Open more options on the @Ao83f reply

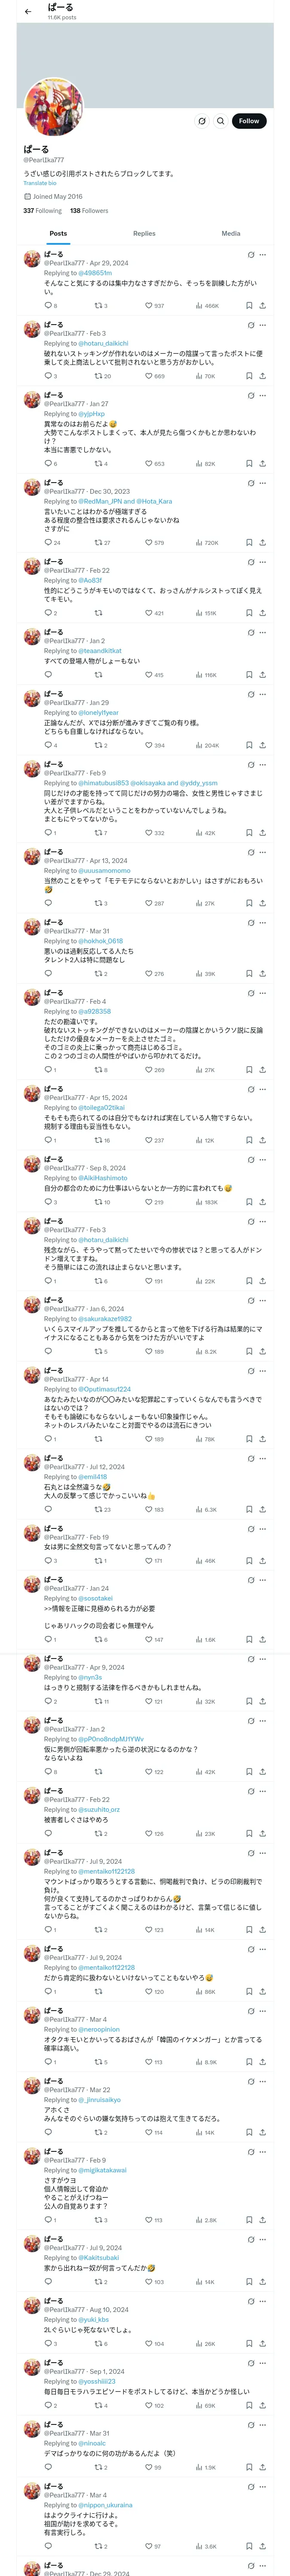click(x=263, y=562)
